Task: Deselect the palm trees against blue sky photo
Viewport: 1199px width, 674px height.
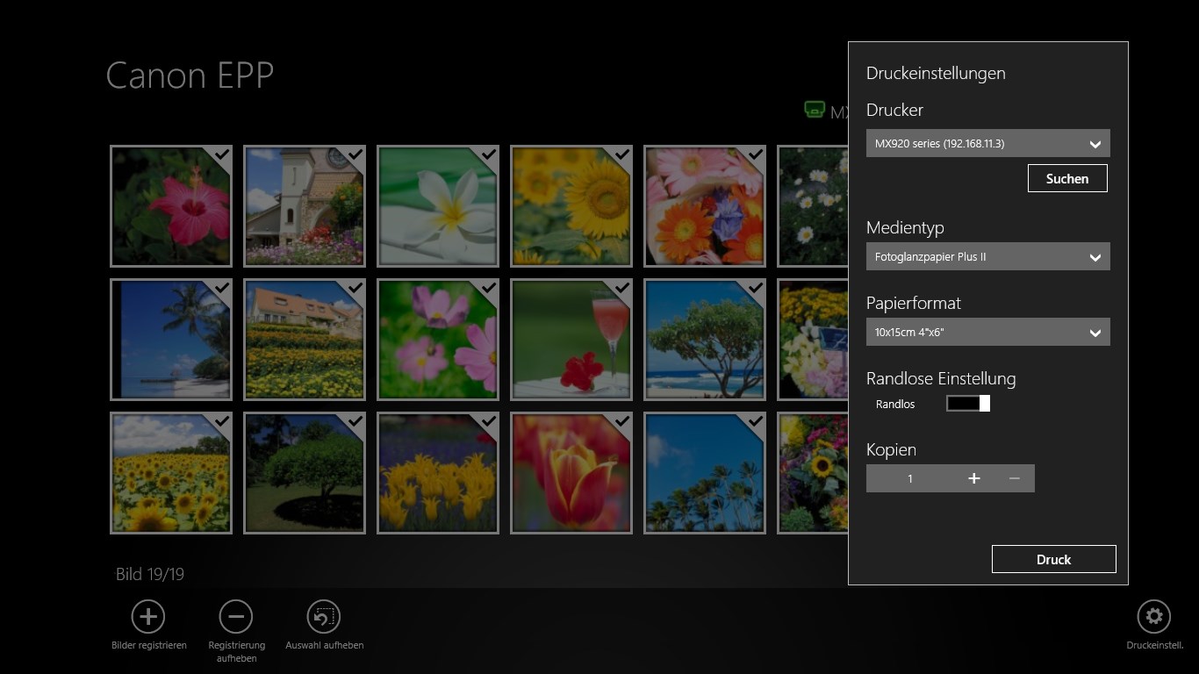Action: tap(705, 473)
